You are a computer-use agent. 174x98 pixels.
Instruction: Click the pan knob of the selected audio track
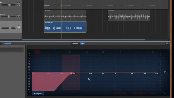point(18,27)
